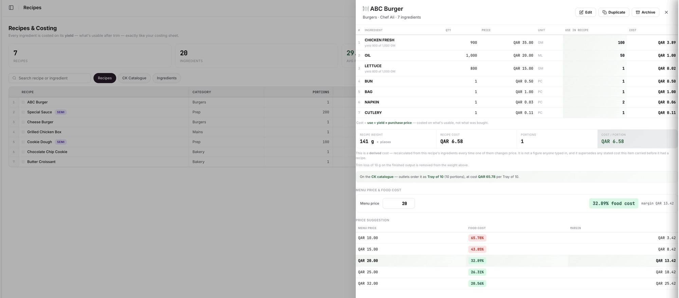Screen dimensions: 679x298
Task: Switch to the Ingredients tab
Action: coord(166,78)
